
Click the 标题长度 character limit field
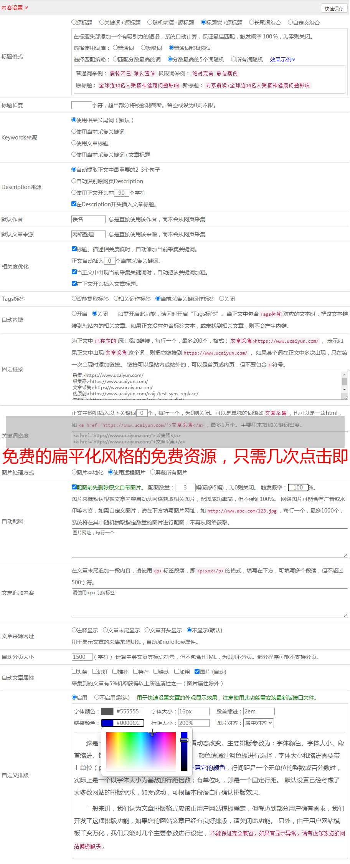(82, 105)
